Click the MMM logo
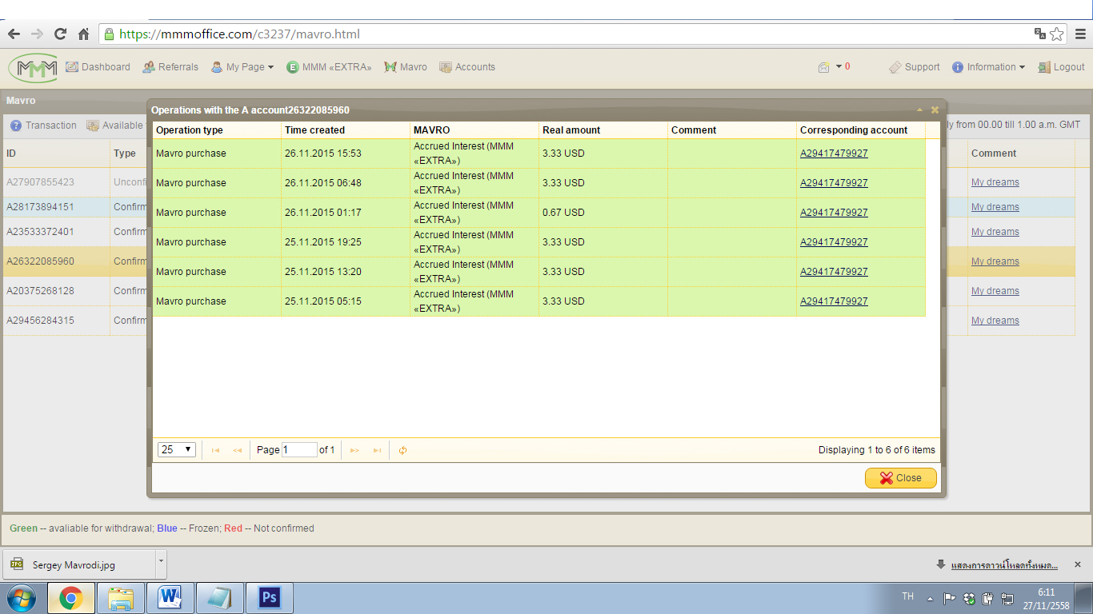Screen dimensions: 1093x614 point(33,67)
